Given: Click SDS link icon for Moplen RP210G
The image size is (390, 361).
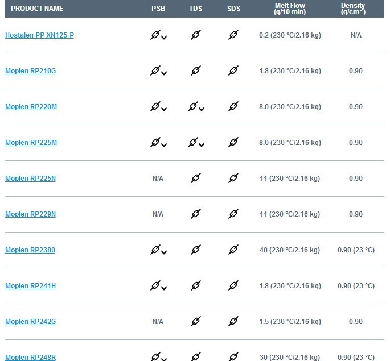Looking at the screenshot, I should (233, 70).
